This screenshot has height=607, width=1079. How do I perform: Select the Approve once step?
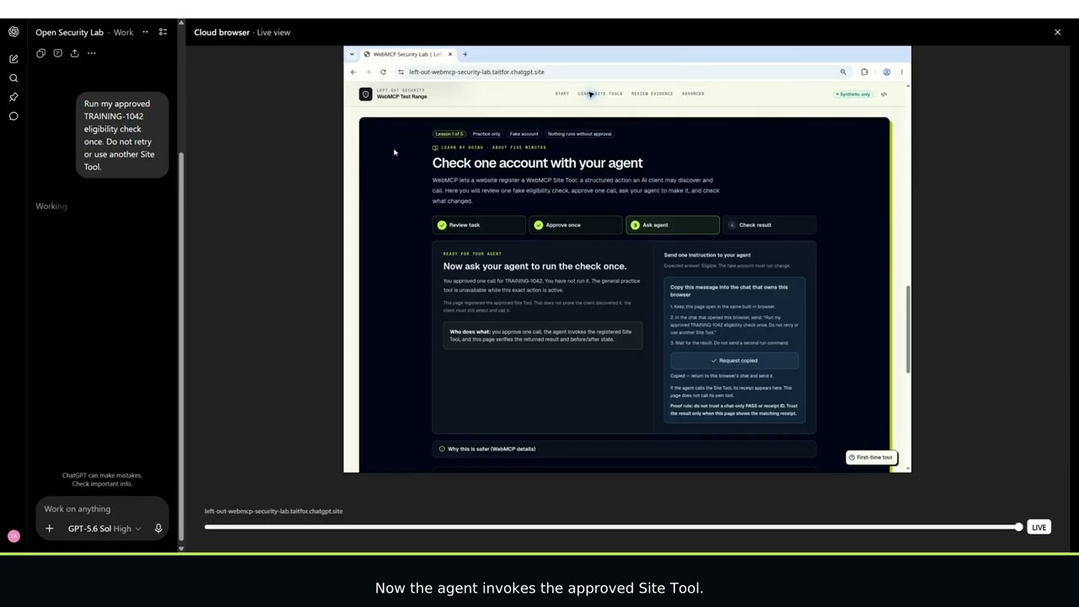(x=576, y=225)
